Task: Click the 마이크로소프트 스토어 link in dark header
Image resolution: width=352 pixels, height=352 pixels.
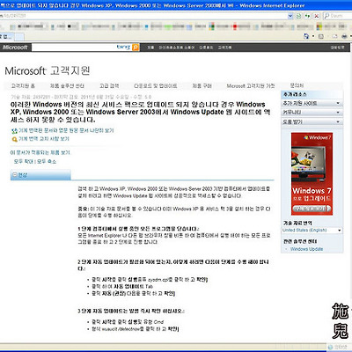Action: click(x=177, y=48)
